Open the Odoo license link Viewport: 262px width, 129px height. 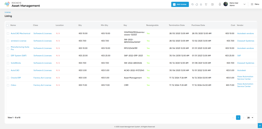click(x=13, y=85)
